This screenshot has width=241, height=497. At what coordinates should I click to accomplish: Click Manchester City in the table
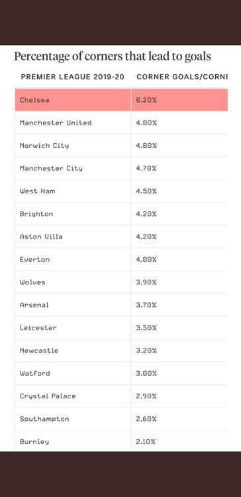tap(51, 168)
